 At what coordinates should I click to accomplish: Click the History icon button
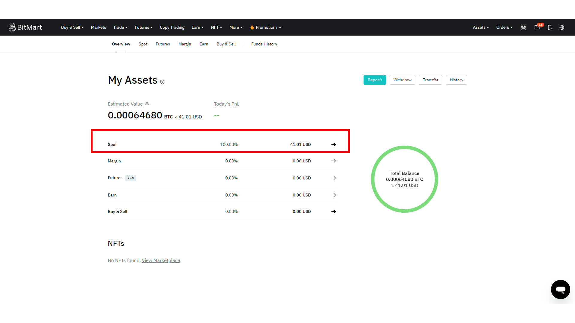point(456,80)
